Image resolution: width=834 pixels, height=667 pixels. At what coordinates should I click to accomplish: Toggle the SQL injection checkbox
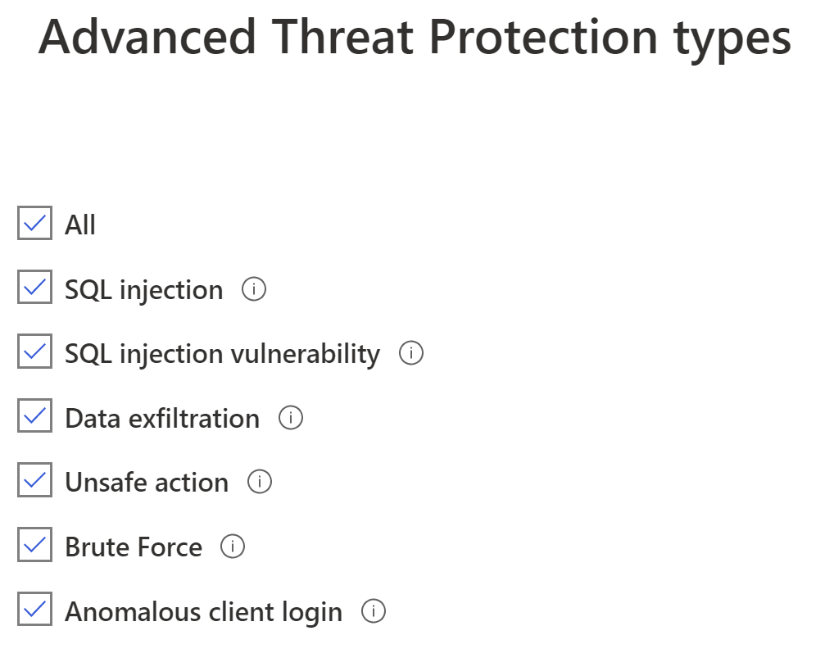point(34,287)
